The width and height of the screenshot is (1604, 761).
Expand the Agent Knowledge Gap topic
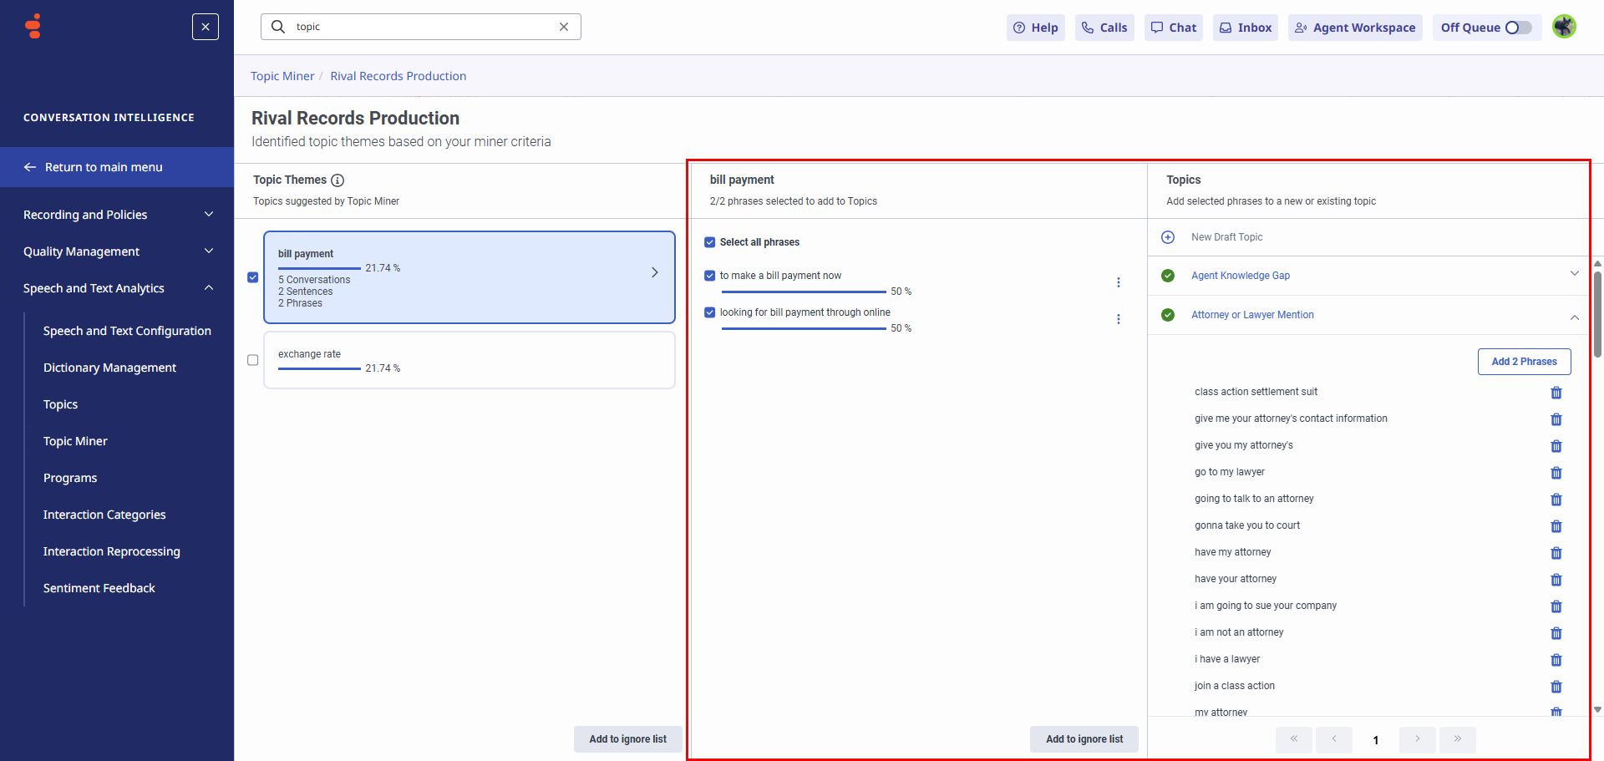(x=1574, y=274)
